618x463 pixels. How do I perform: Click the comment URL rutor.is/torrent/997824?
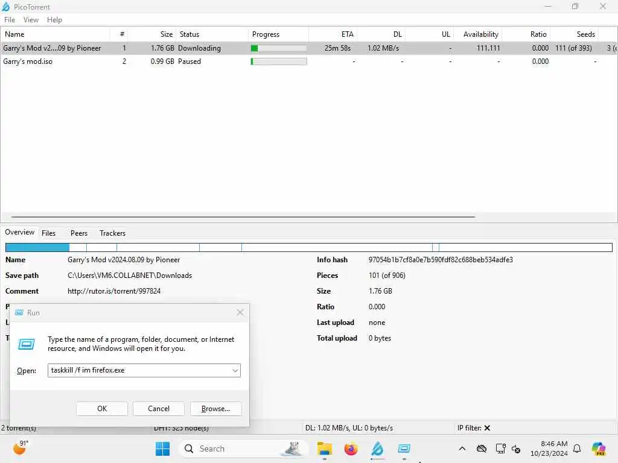point(114,291)
